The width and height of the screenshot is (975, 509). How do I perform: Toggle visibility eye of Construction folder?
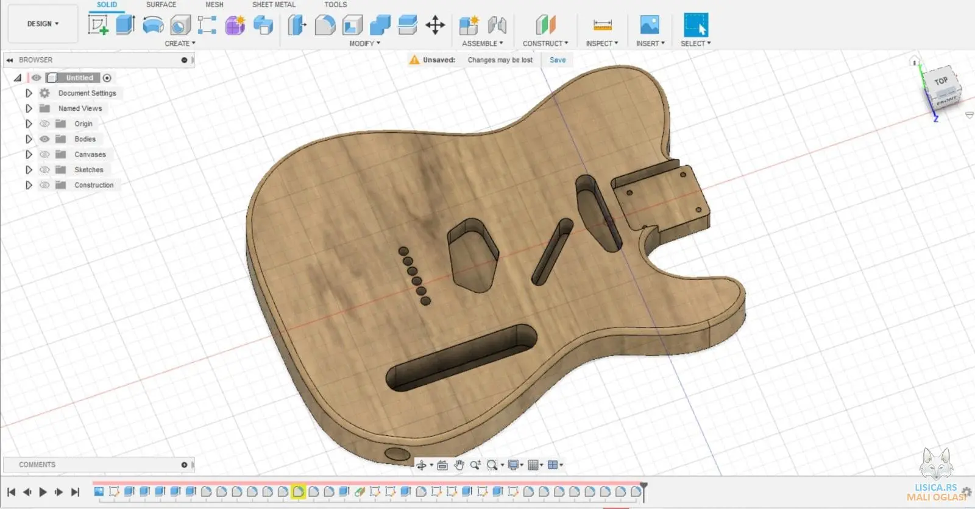[x=44, y=185]
